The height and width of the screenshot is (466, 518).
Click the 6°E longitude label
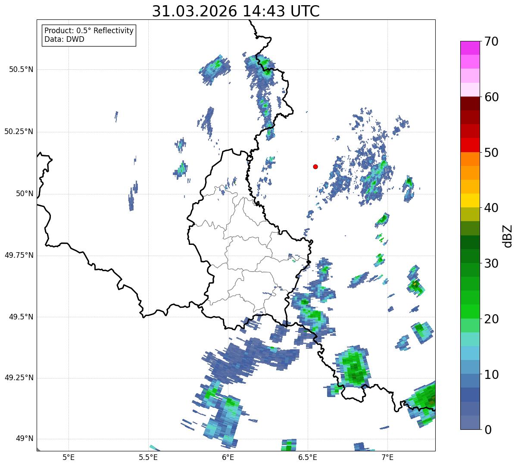pyautogui.click(x=228, y=457)
